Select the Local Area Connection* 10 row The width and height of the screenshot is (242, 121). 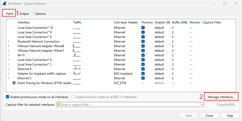(121, 28)
